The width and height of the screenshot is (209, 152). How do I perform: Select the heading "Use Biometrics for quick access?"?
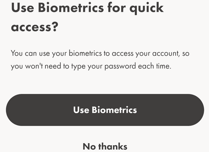point(87,17)
